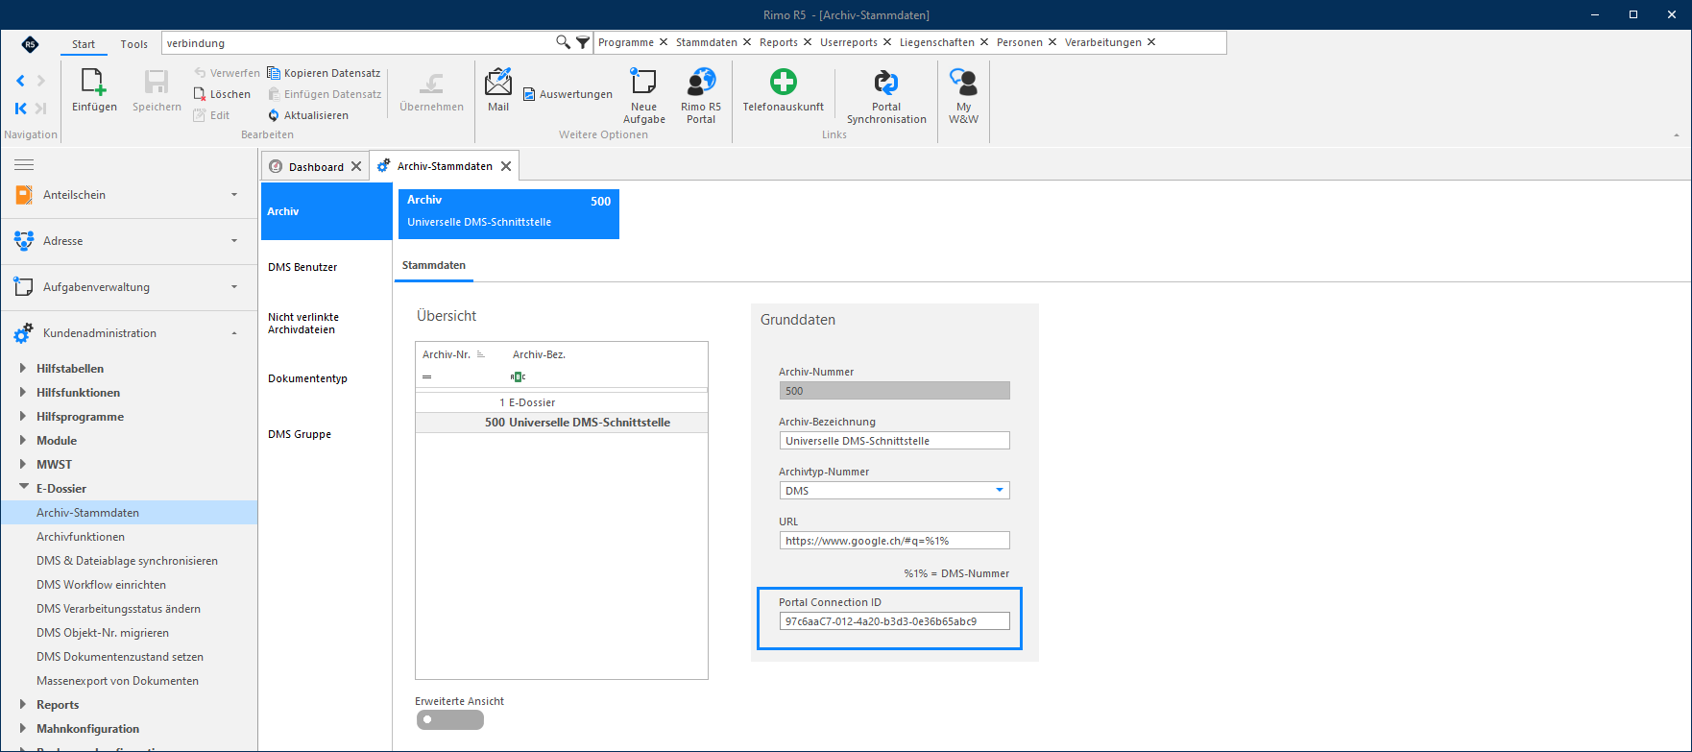Toggle the hamburger sidebar menu
This screenshot has width=1692, height=752.
click(x=24, y=165)
